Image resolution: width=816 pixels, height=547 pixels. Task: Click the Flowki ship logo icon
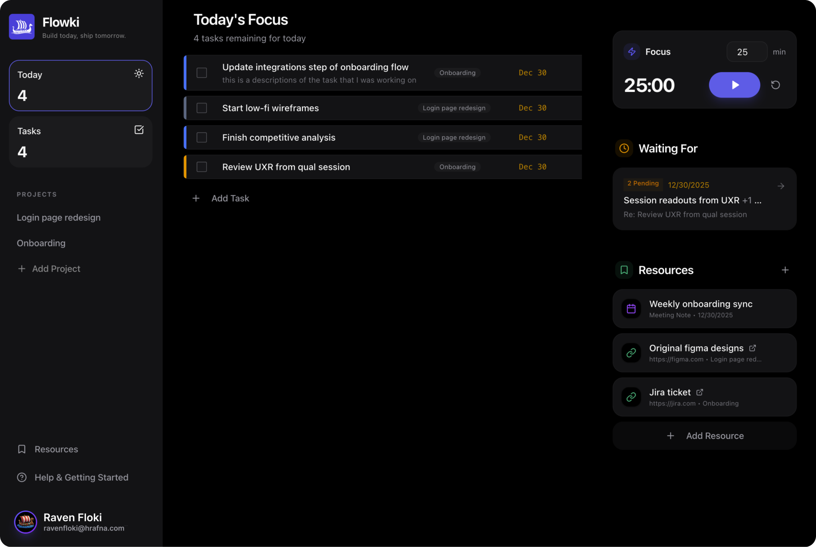[x=22, y=27]
